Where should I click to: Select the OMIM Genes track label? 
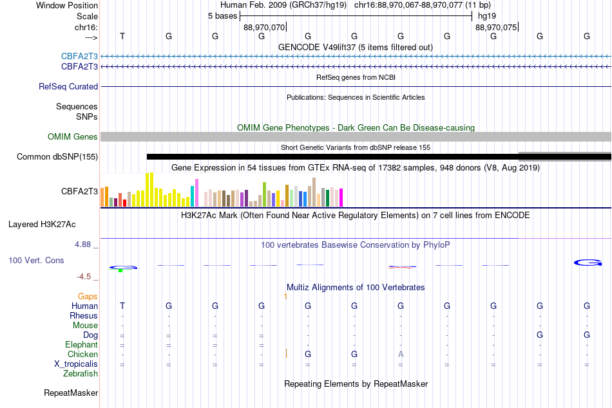tap(73, 136)
